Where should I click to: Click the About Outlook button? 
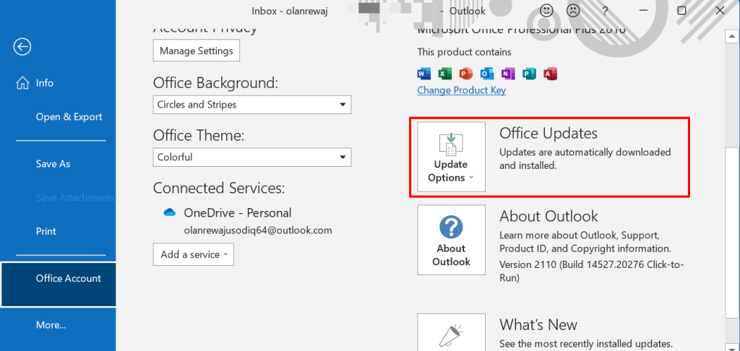pyautogui.click(x=451, y=240)
